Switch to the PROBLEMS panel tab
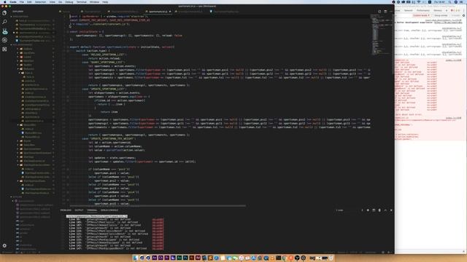 [66, 210]
